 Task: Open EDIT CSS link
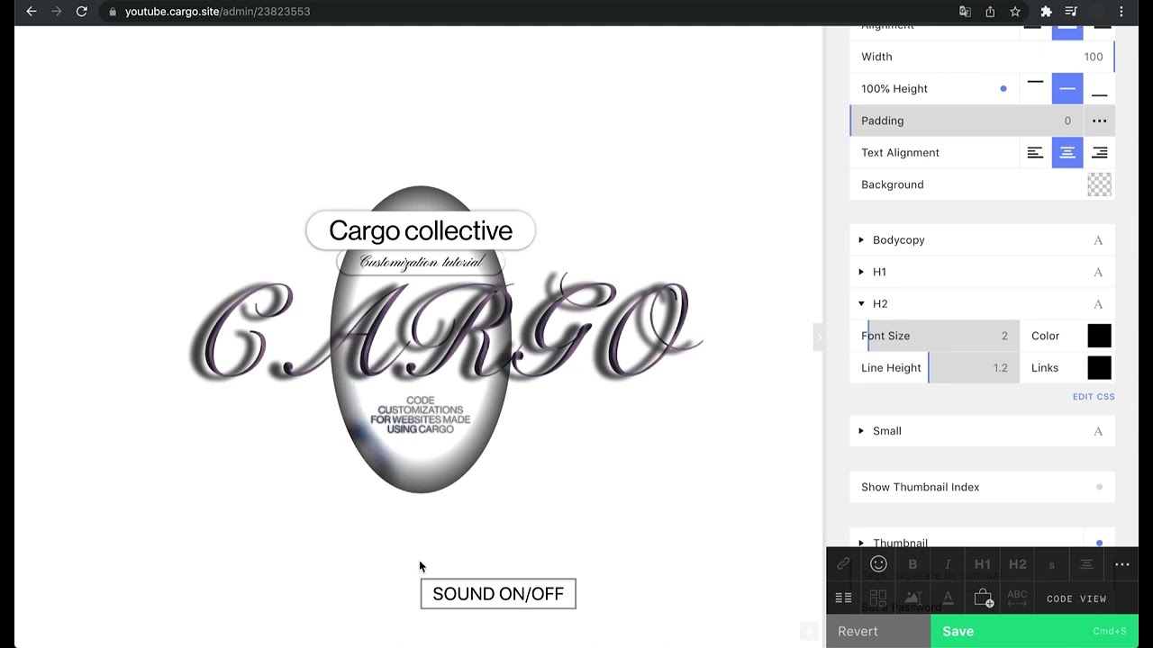pos(1094,396)
